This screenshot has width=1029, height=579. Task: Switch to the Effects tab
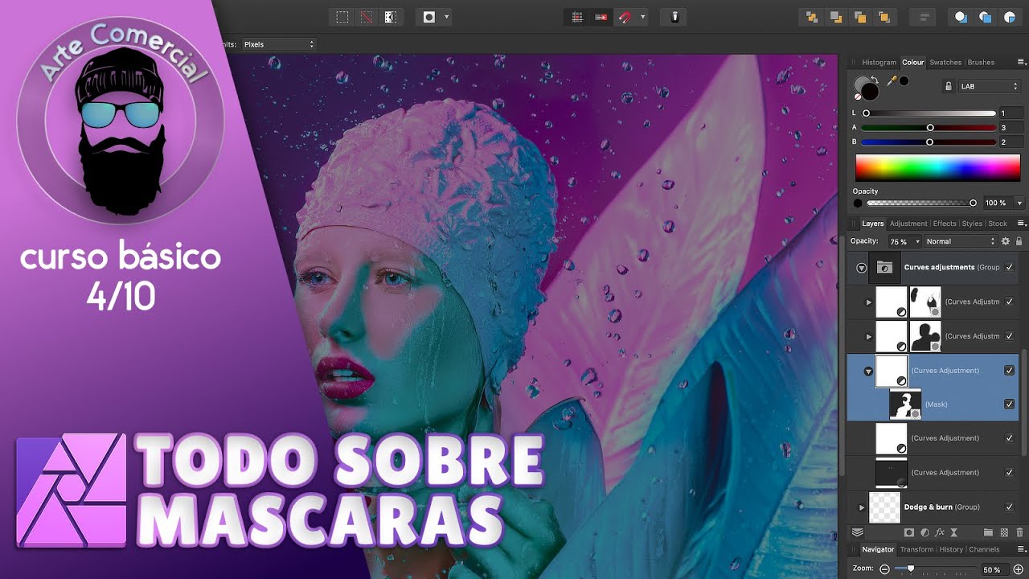pyautogui.click(x=945, y=224)
